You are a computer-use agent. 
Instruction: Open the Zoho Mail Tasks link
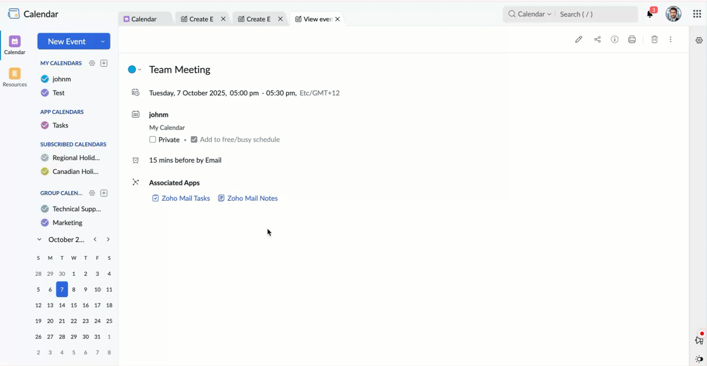186,198
